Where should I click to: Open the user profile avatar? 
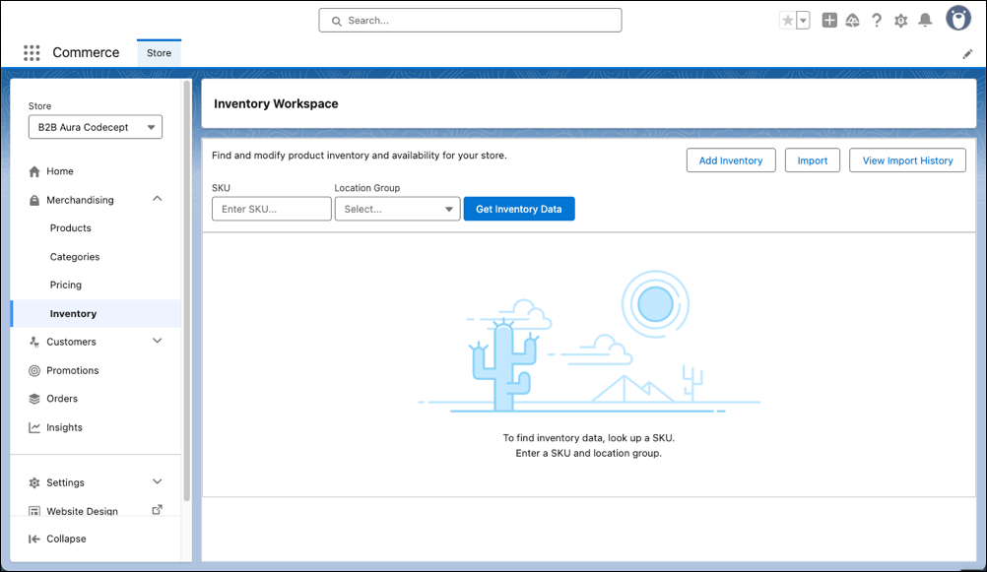tap(958, 19)
